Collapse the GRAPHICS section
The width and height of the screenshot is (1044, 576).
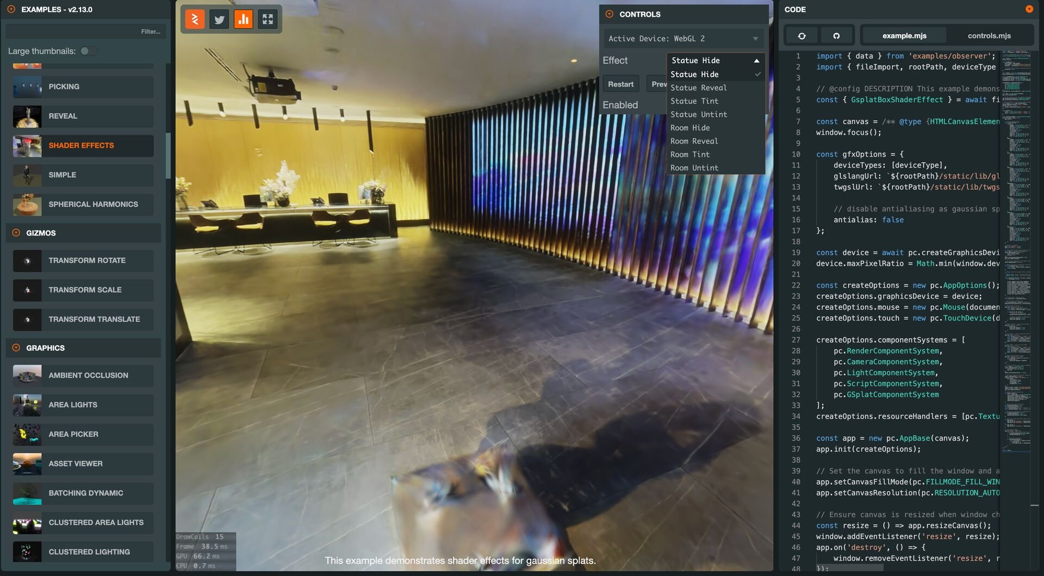click(16, 348)
